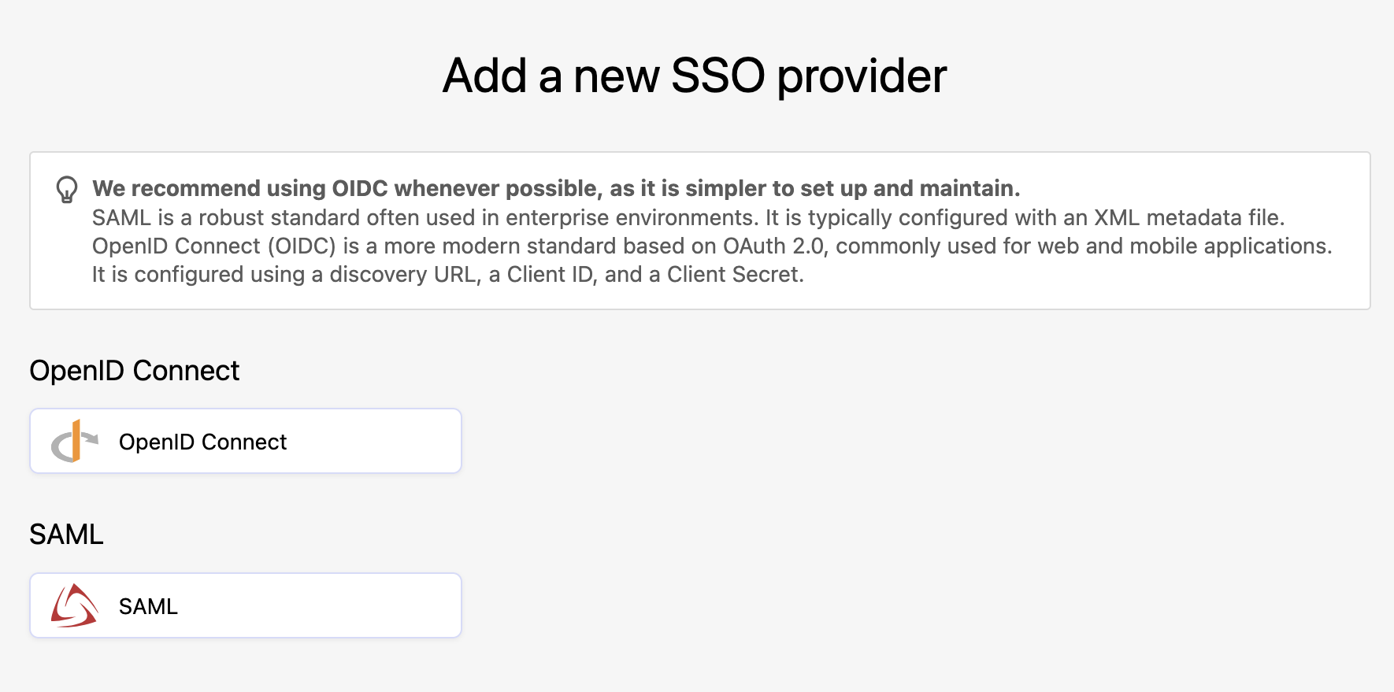Click the "Client ID" text
Viewport: 1394px width, 692px height.
point(550,275)
